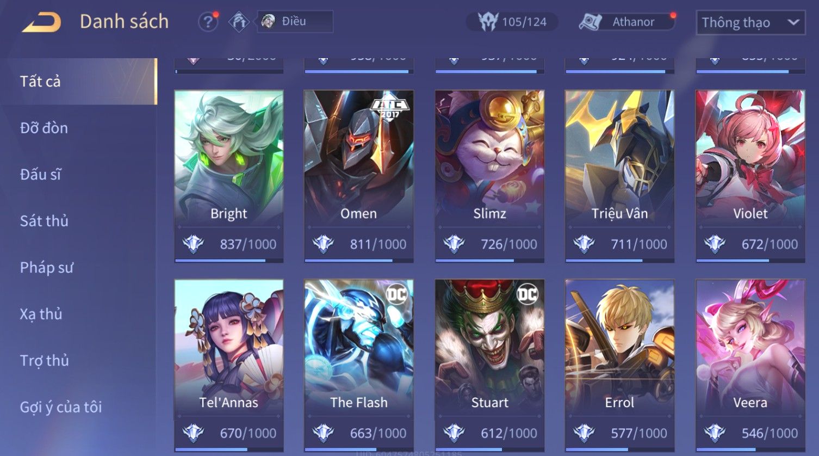Select the Stuart hero card
Image resolution: width=819 pixels, height=456 pixels.
[489, 366]
